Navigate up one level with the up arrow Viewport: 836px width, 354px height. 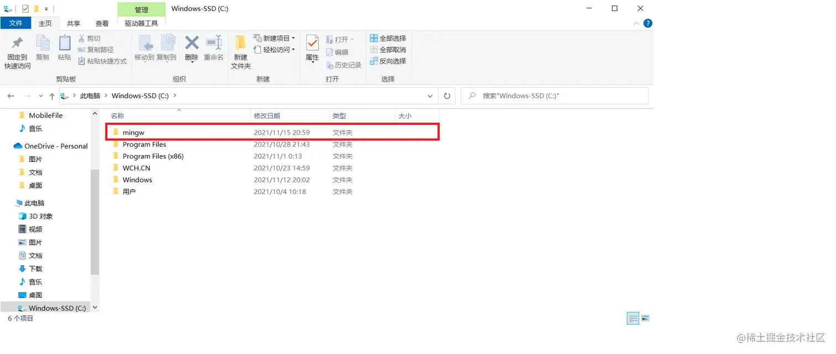click(51, 96)
